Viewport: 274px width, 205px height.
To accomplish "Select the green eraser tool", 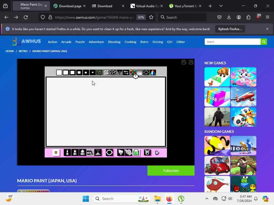I will 136,152.
